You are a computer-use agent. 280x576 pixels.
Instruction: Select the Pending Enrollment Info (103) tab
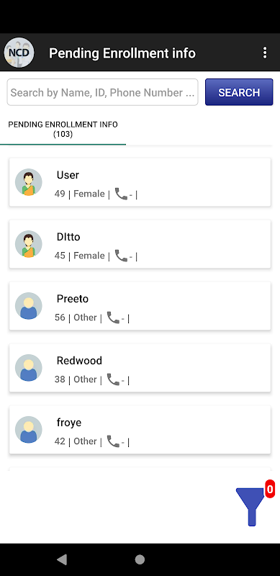coord(63,130)
